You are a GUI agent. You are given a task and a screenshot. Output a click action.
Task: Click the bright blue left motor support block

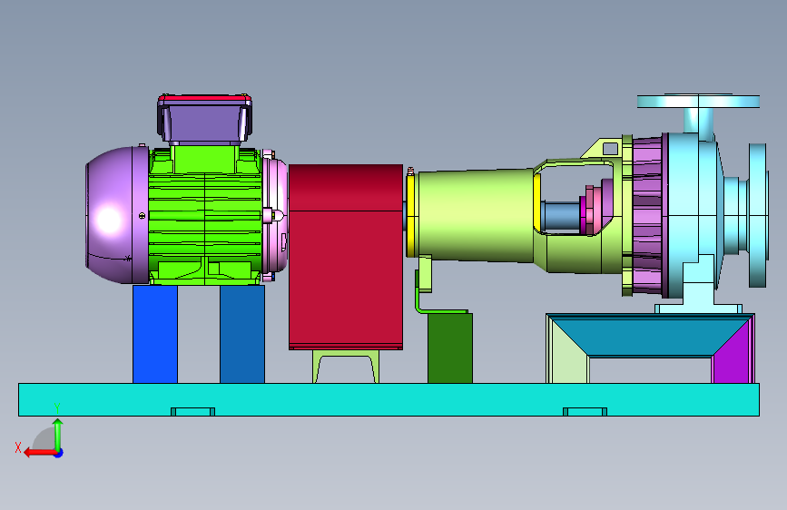click(x=155, y=334)
